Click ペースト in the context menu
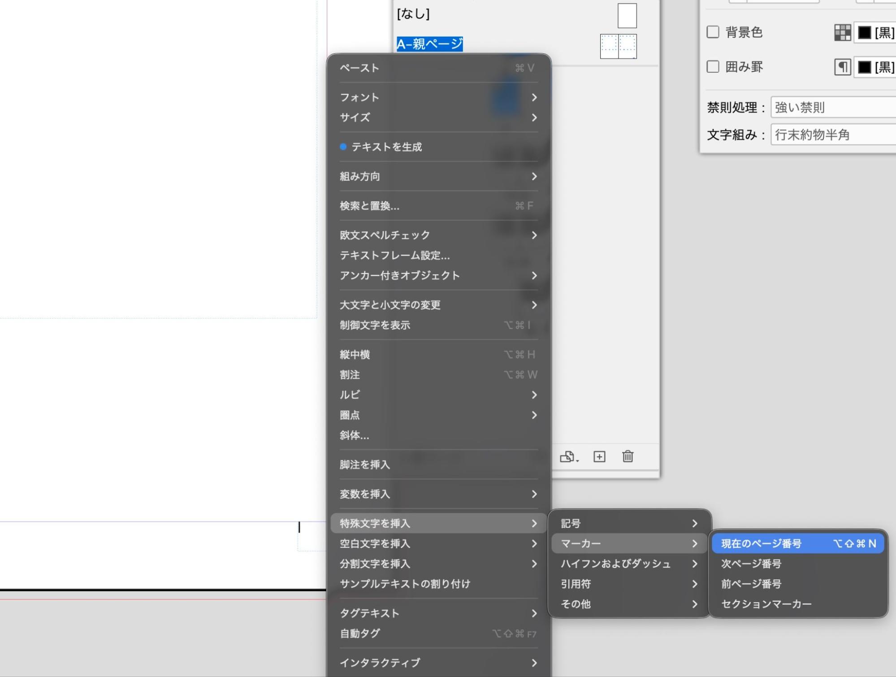 coord(438,68)
